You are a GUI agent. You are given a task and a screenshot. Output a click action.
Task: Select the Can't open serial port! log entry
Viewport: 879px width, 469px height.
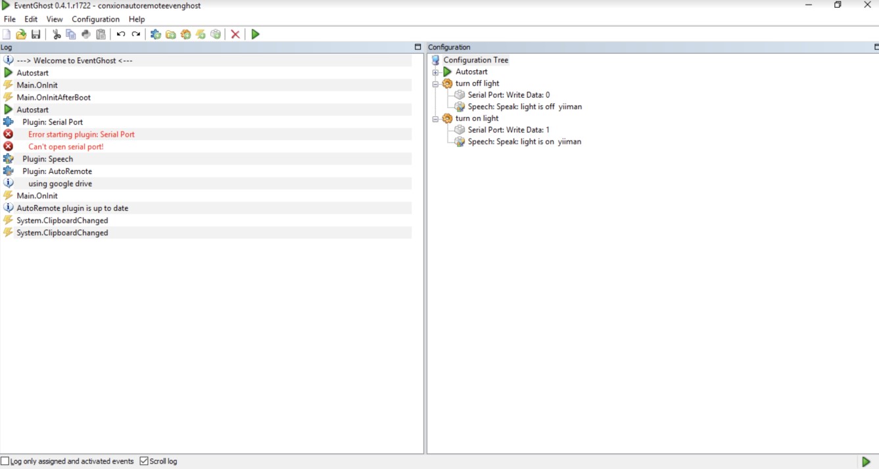click(66, 146)
